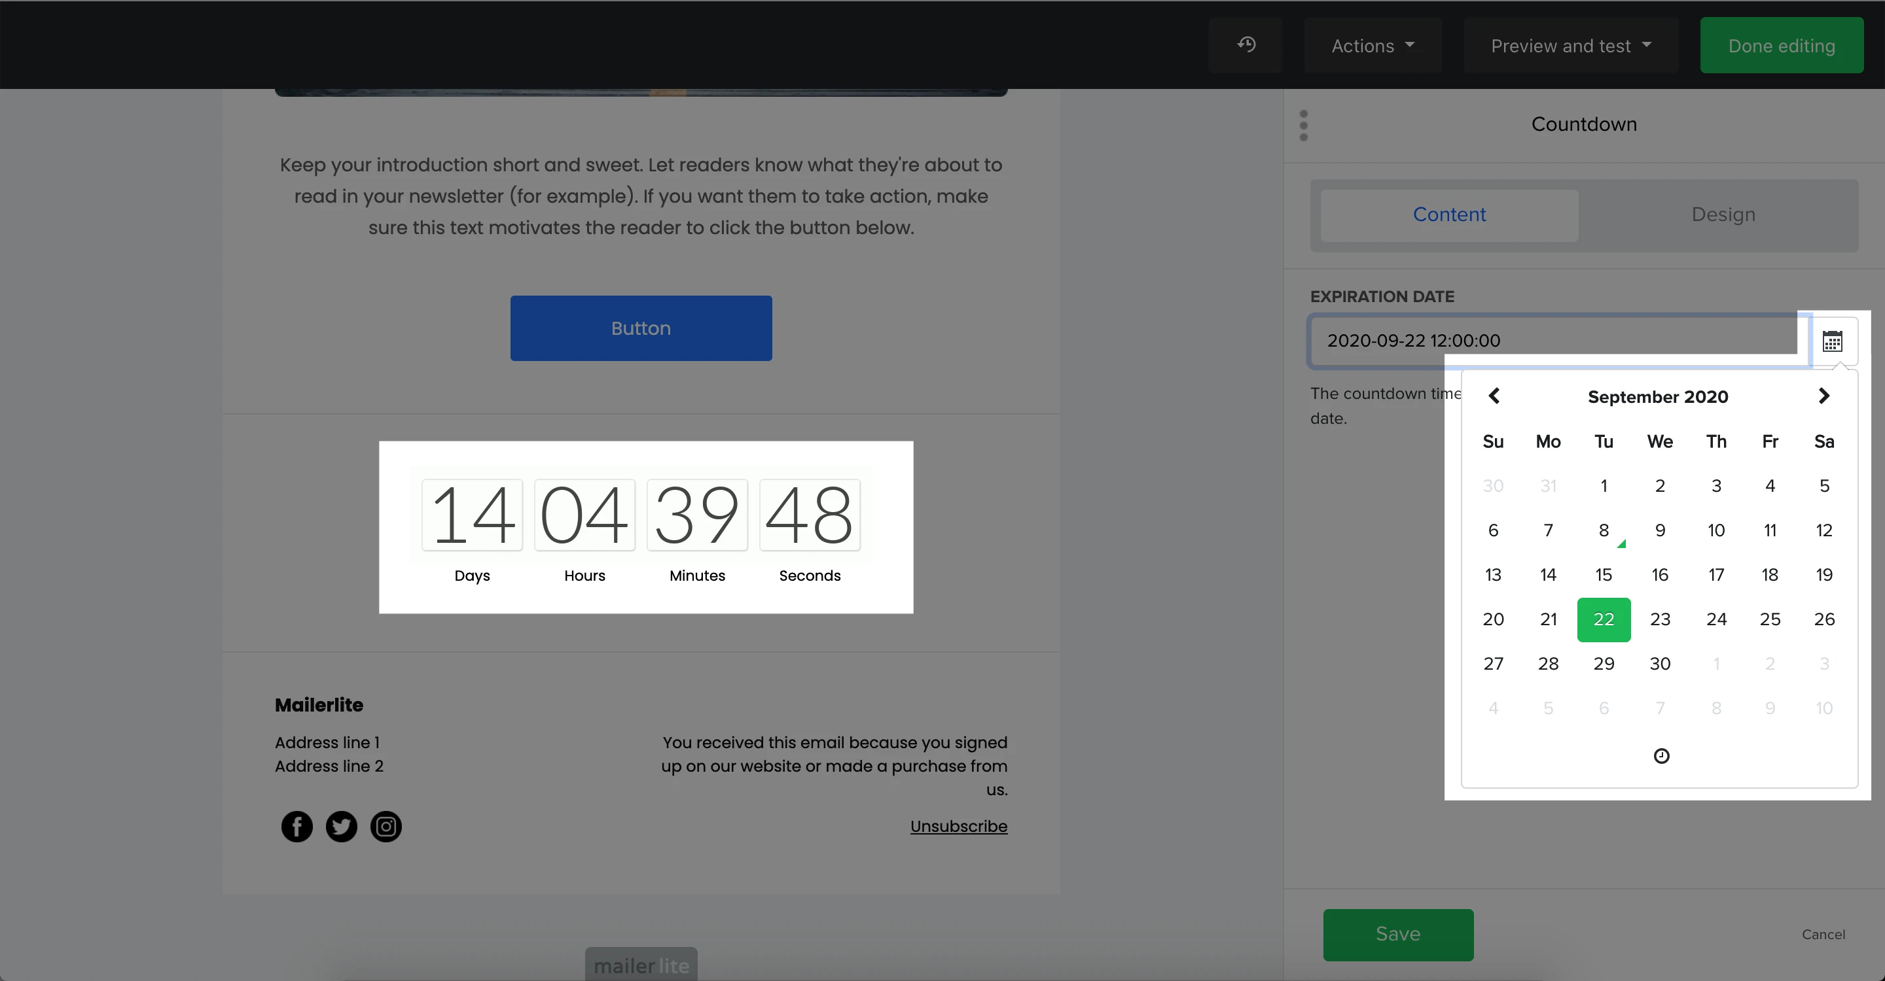
Task: Open the version history icon
Action: click(x=1246, y=45)
